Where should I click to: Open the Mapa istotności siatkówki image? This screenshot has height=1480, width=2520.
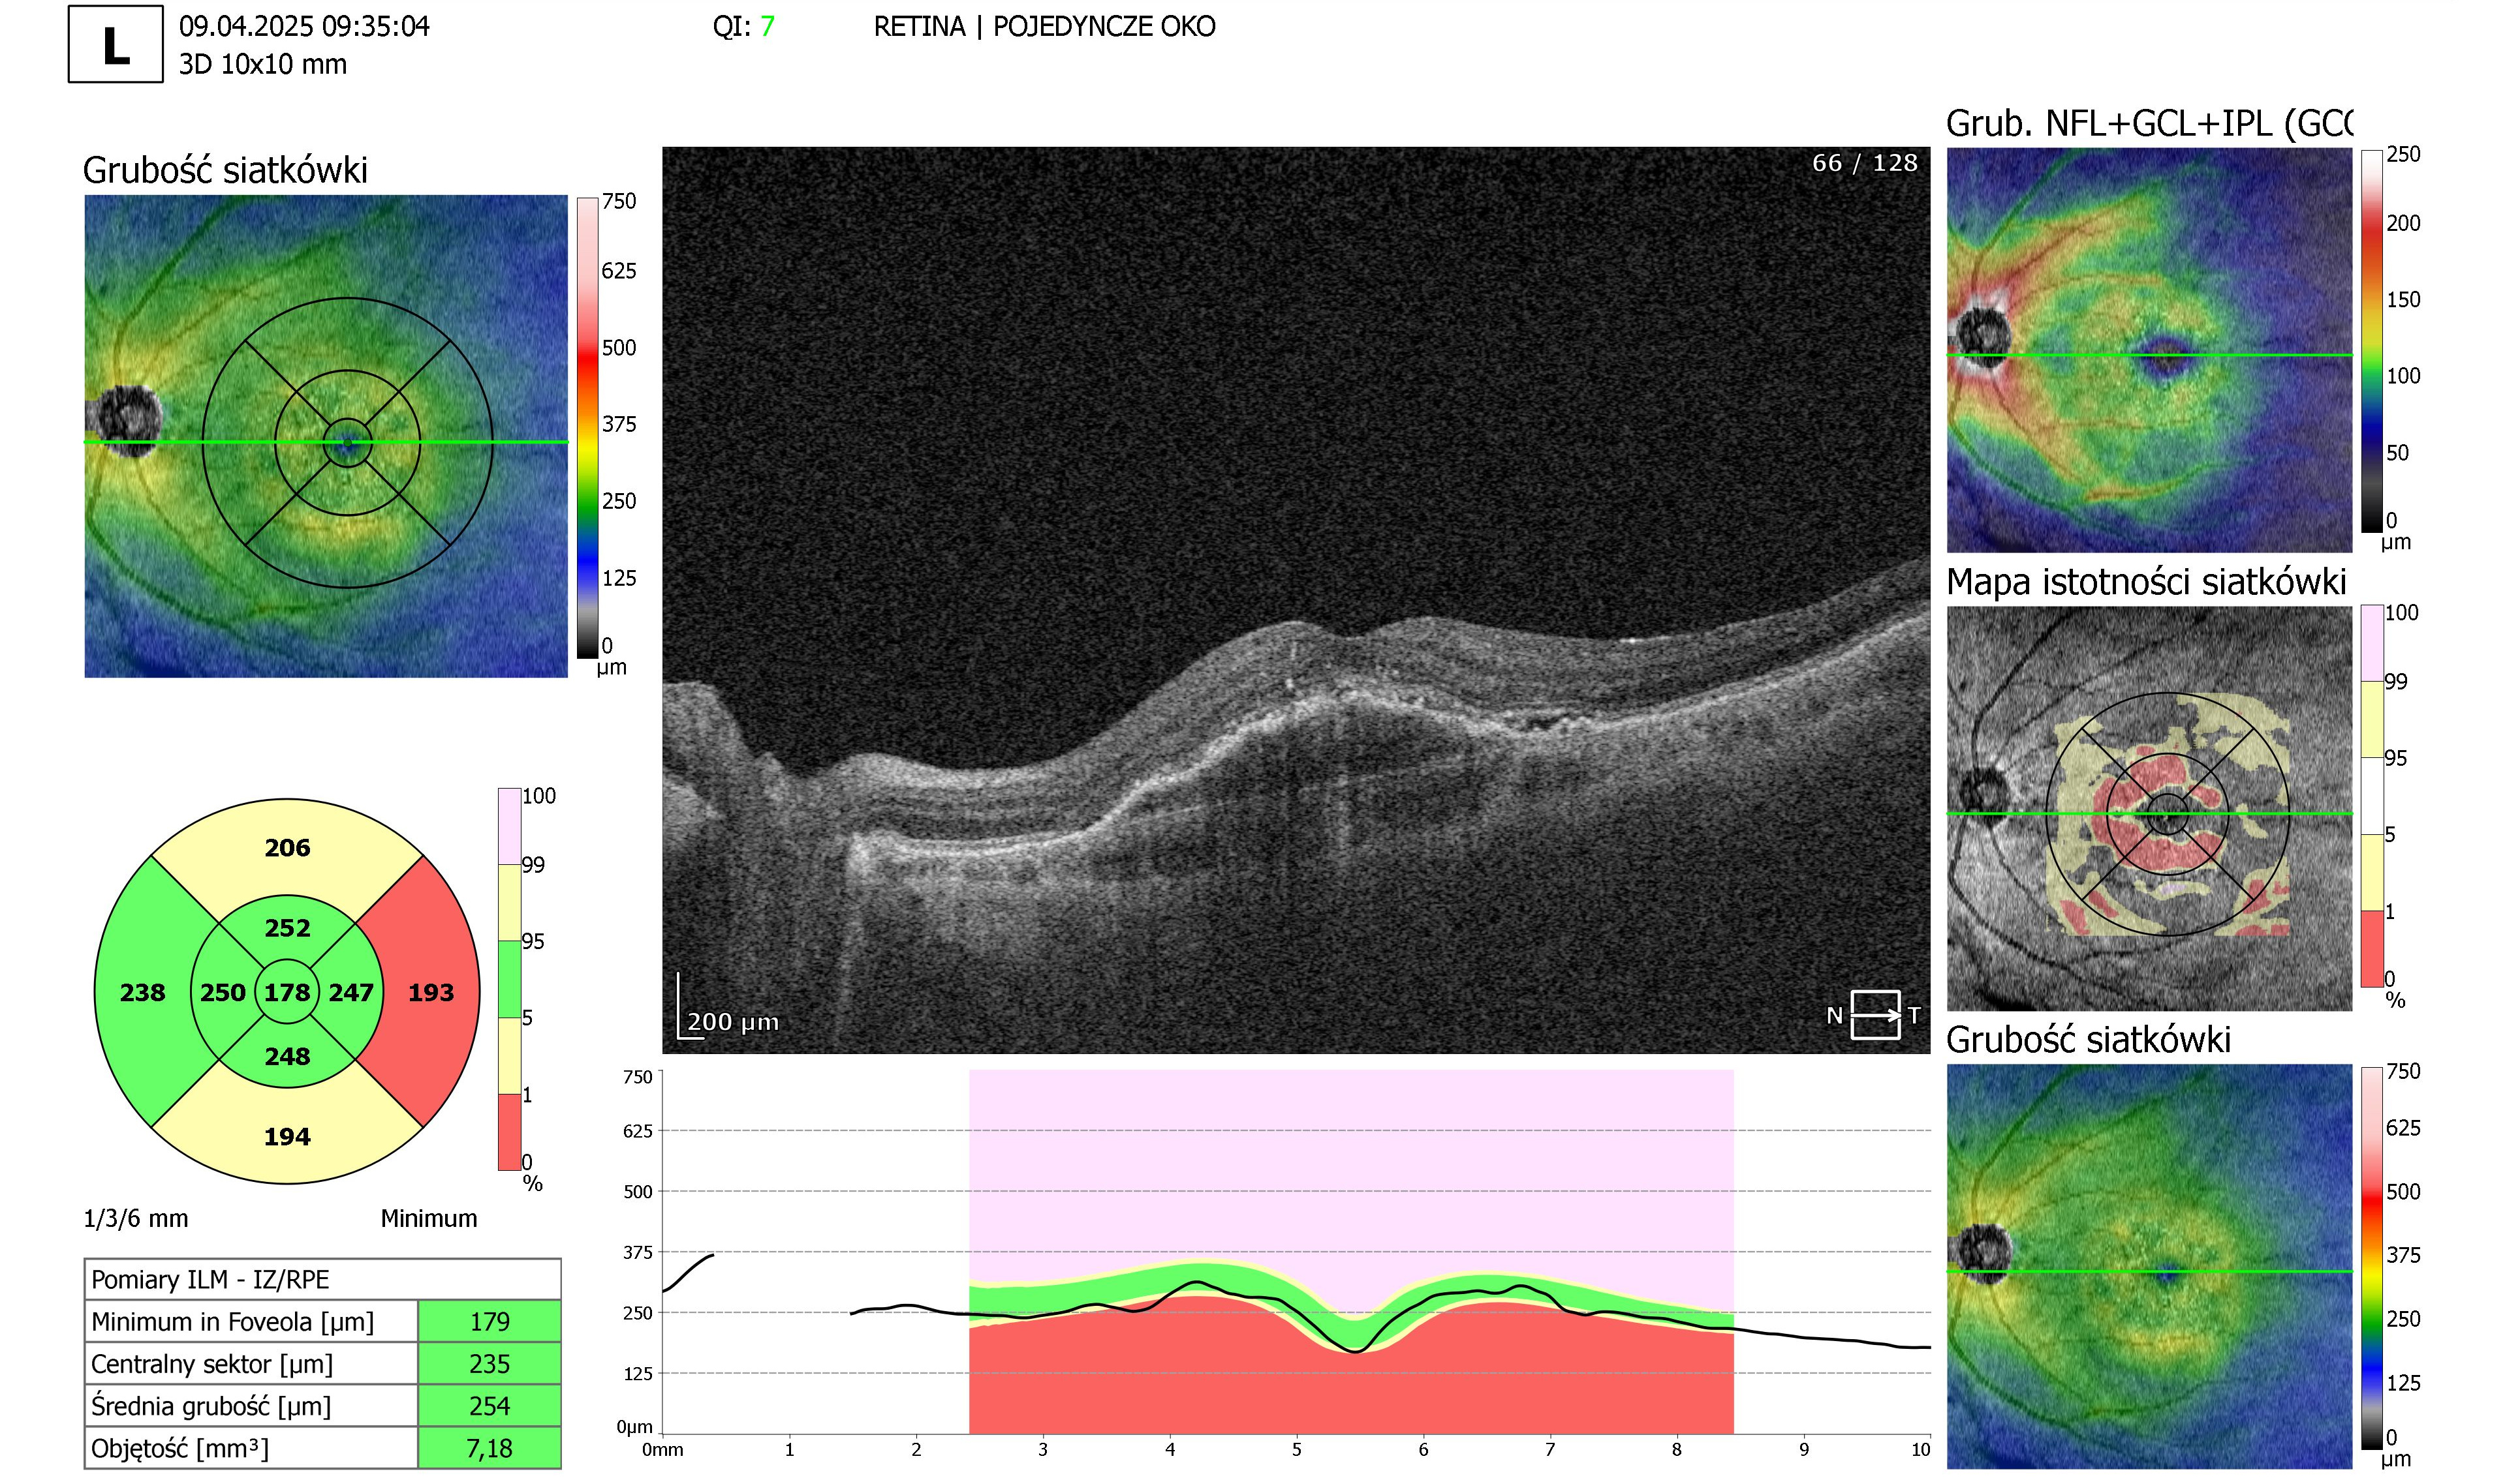click(x=2149, y=808)
